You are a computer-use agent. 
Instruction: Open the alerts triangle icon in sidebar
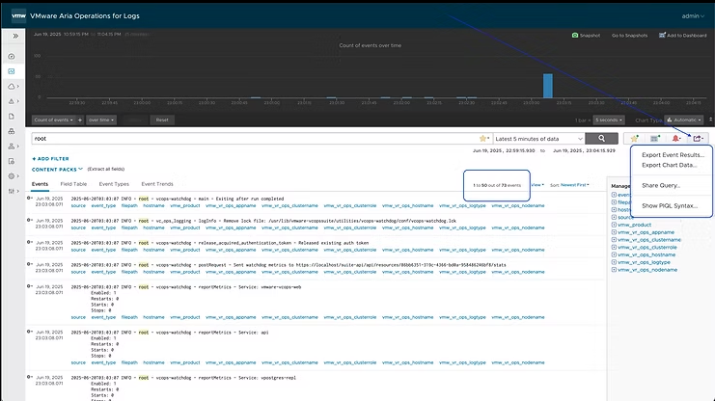tap(12, 101)
